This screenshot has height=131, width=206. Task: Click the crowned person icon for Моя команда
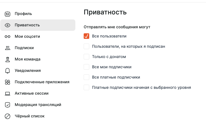point(8,59)
